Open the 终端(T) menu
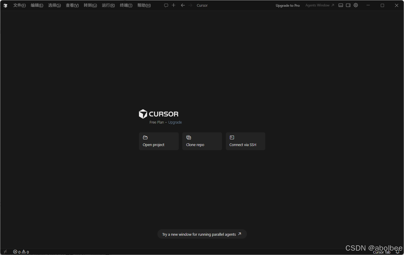 coord(126,5)
